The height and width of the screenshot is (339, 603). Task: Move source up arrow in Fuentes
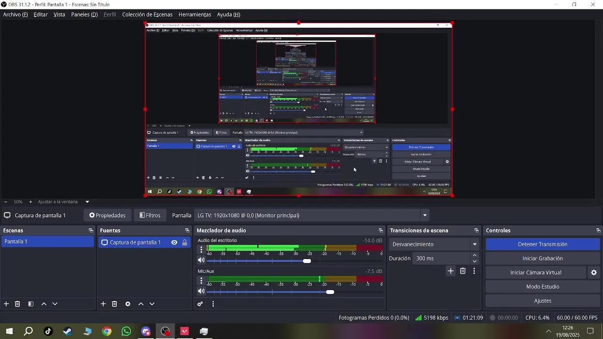click(141, 304)
